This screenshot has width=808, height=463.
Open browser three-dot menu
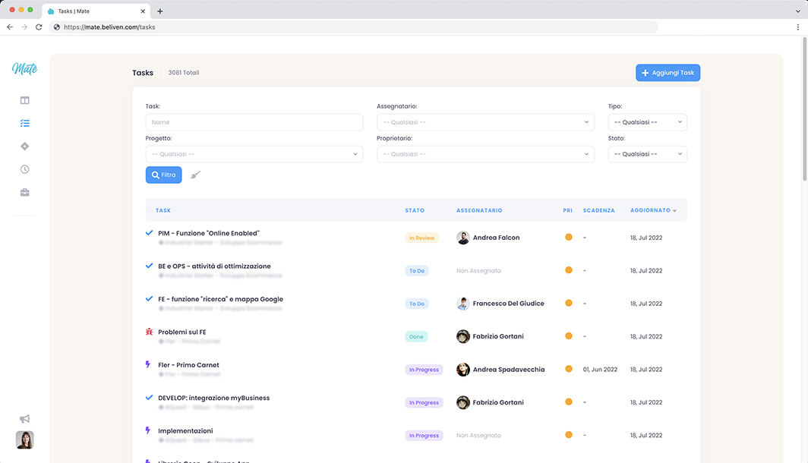tap(797, 27)
